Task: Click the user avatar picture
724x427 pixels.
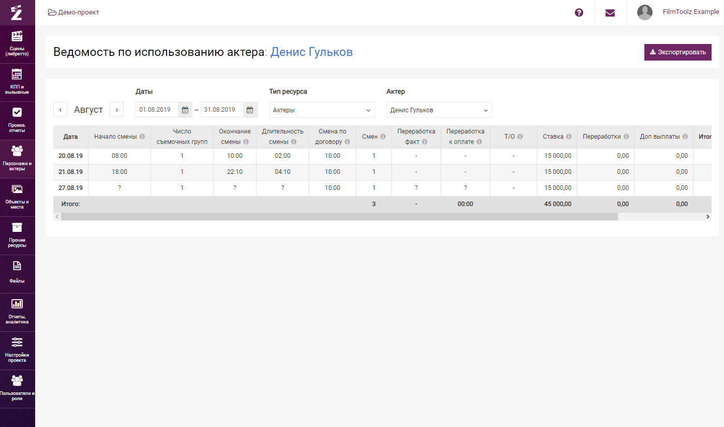Action: point(645,12)
